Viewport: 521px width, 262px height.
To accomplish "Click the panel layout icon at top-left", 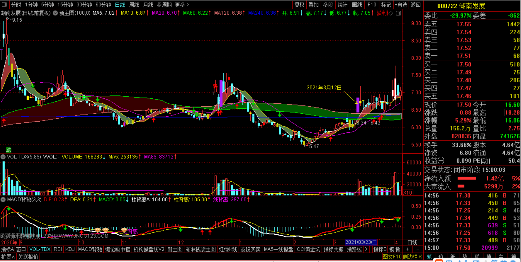I will pos(4,5).
